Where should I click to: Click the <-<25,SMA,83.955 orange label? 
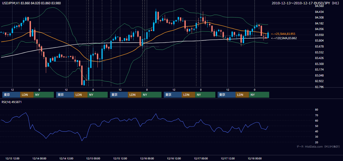click(x=283, y=34)
